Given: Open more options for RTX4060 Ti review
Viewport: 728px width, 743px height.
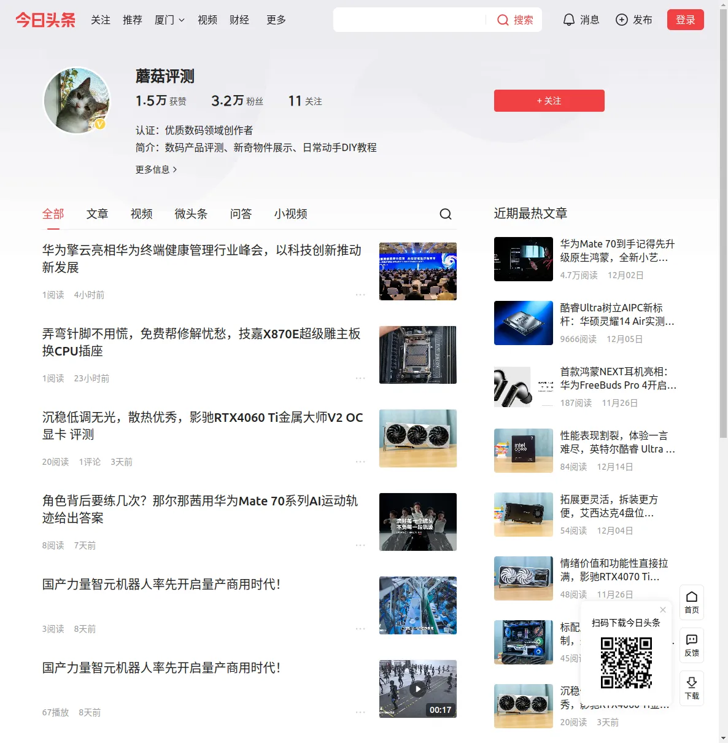Looking at the screenshot, I should pyautogui.click(x=360, y=462).
